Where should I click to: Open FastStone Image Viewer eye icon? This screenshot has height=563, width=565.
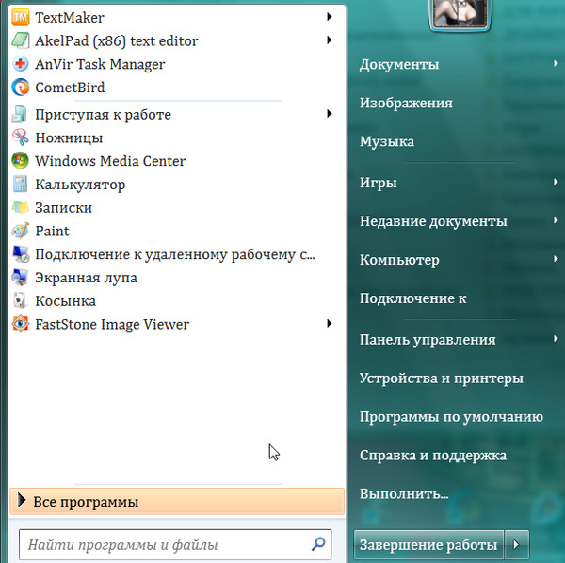point(20,324)
